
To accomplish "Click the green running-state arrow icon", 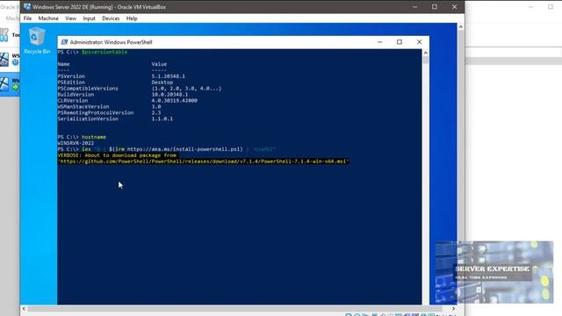I will coord(16,87).
